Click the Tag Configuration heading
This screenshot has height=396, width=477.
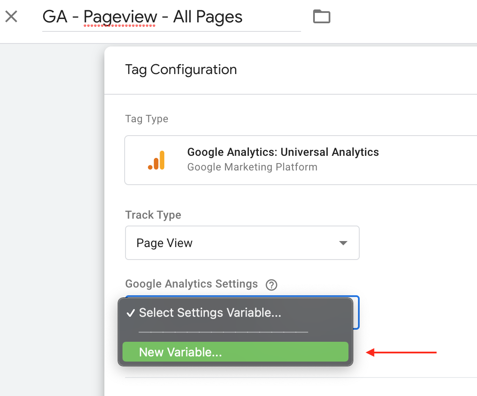click(x=181, y=70)
